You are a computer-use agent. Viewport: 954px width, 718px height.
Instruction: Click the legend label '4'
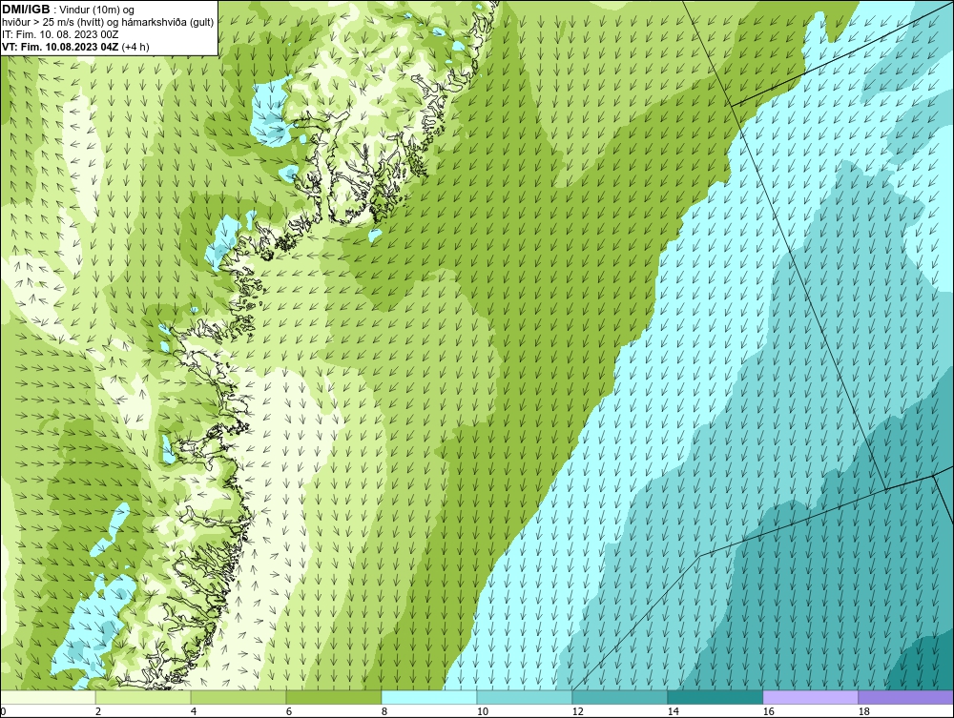pos(194,711)
